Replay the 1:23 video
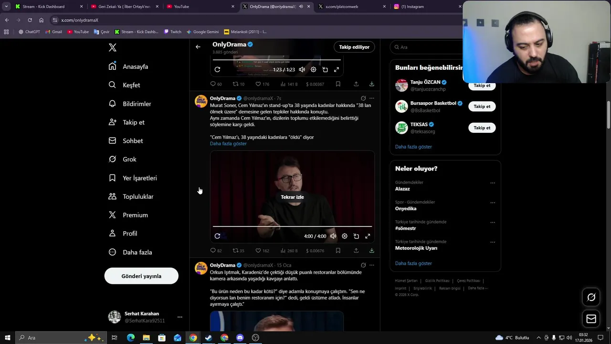This screenshot has height=344, width=611. (x=217, y=69)
